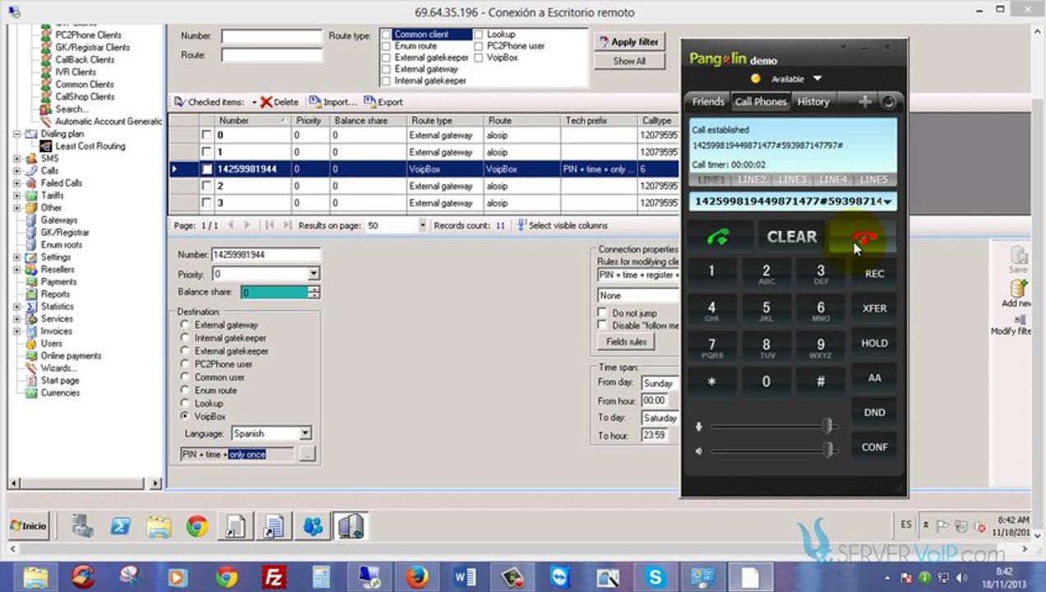
Task: Check the Common client route type
Action: click(386, 35)
